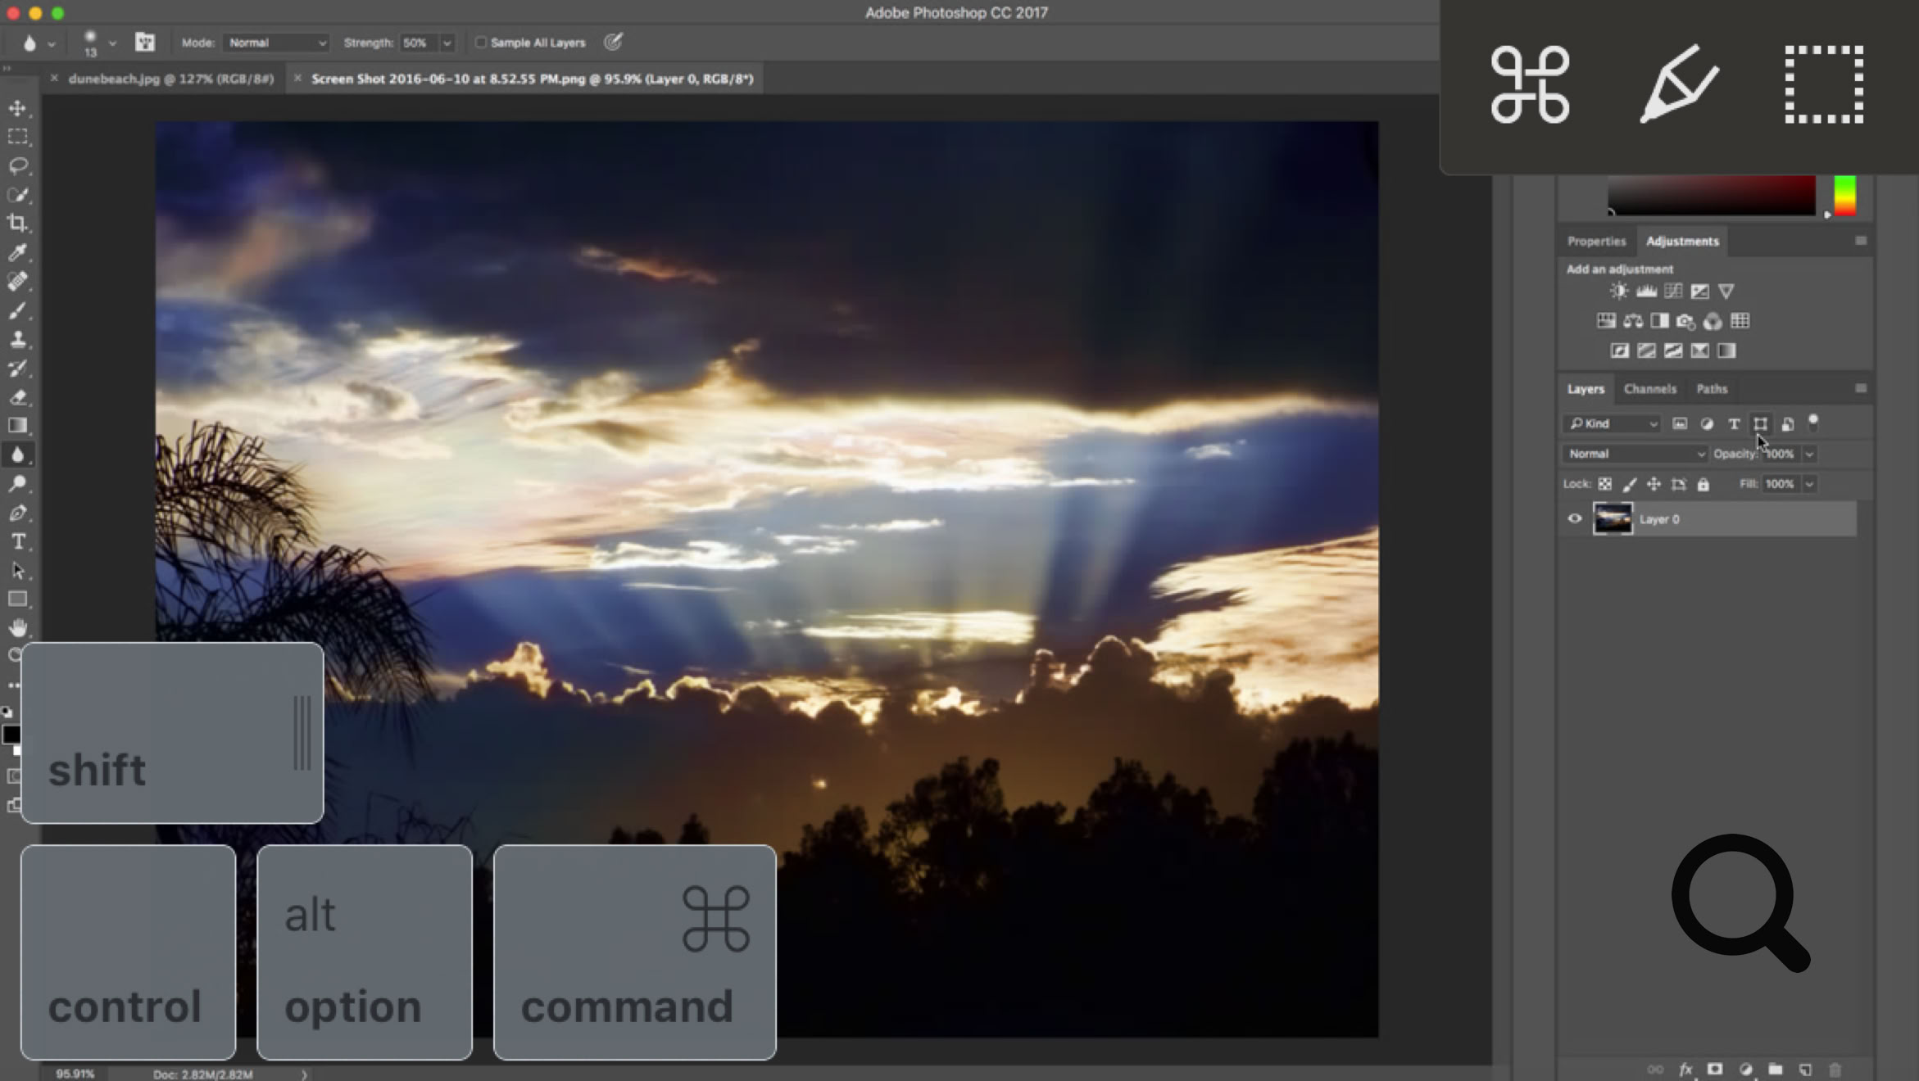The width and height of the screenshot is (1919, 1081).
Task: Open the Add layer style fx menu
Action: pyautogui.click(x=1685, y=1069)
